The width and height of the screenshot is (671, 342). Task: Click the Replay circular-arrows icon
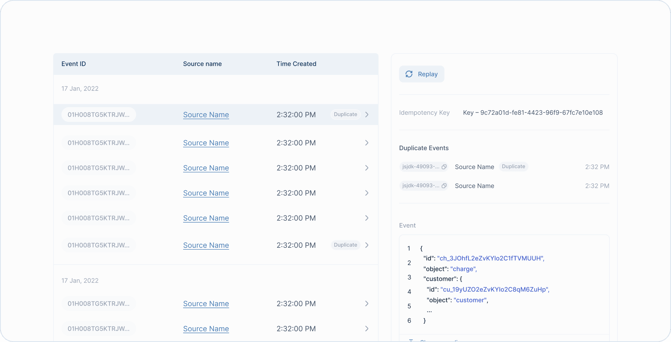click(409, 74)
